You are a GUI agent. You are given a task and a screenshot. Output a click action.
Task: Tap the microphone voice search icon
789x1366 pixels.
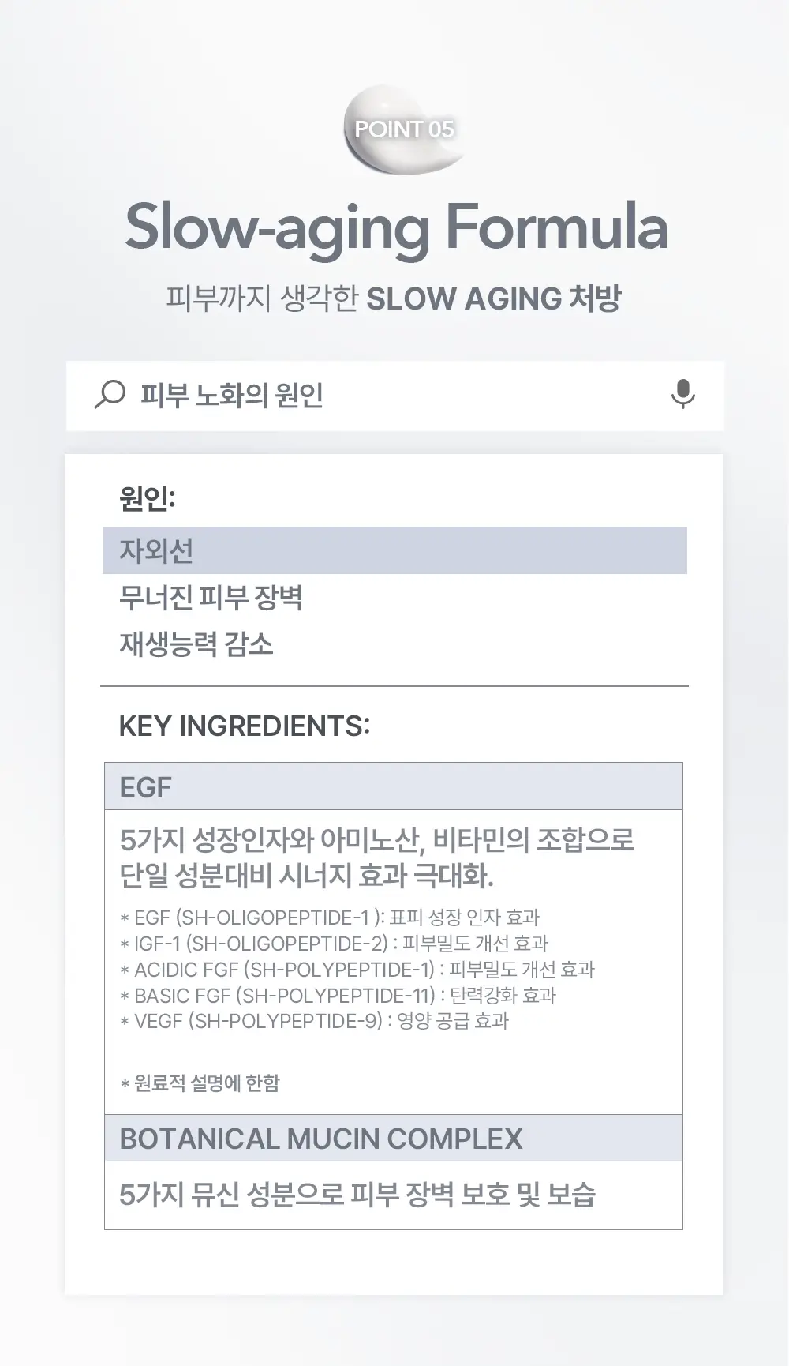pyautogui.click(x=682, y=394)
